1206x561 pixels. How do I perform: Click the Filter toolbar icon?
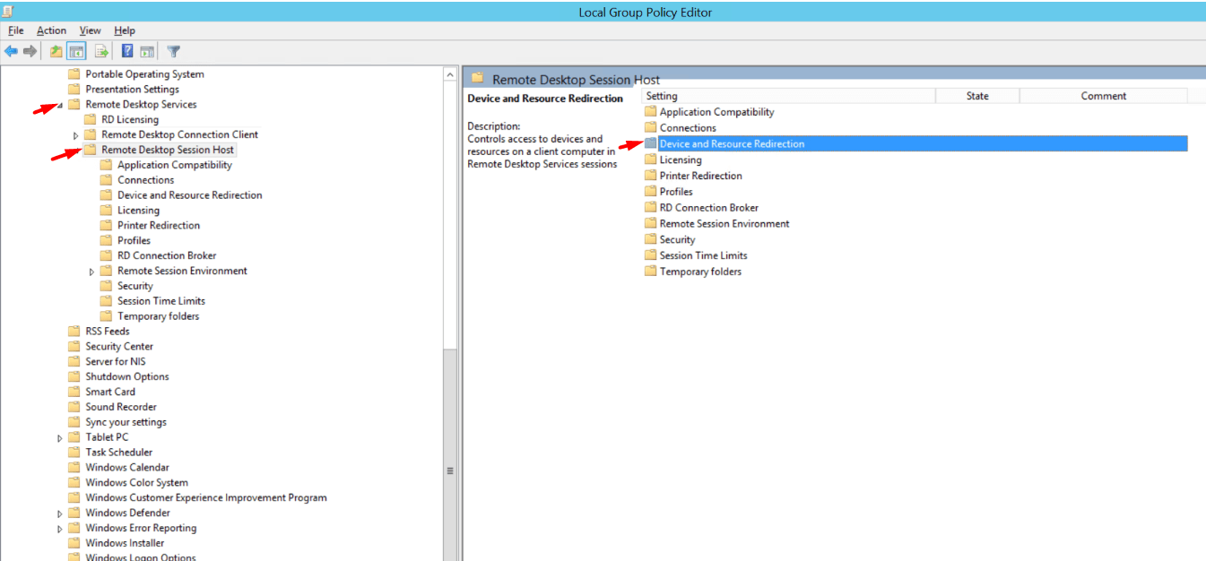coord(173,51)
